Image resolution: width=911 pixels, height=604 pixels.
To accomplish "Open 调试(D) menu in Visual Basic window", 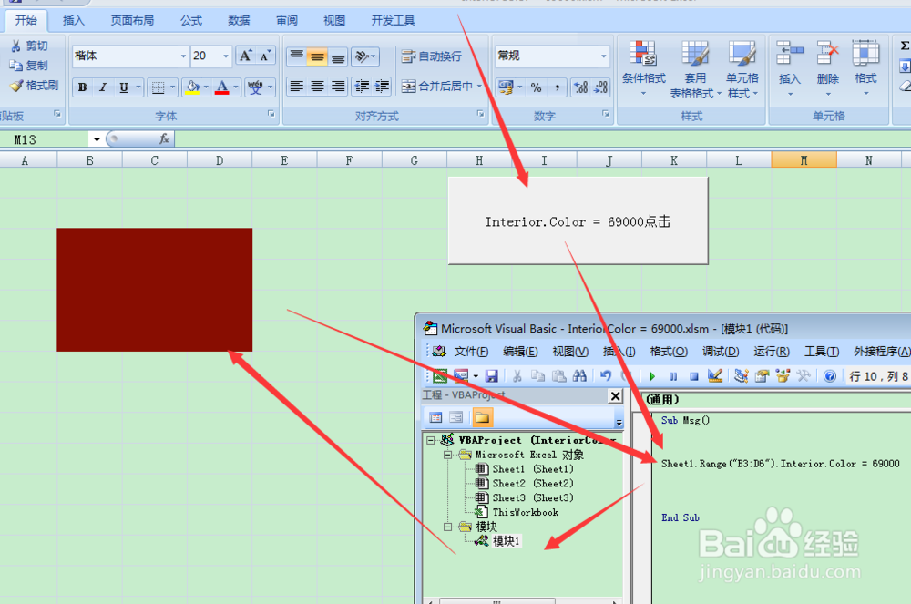I will point(721,352).
